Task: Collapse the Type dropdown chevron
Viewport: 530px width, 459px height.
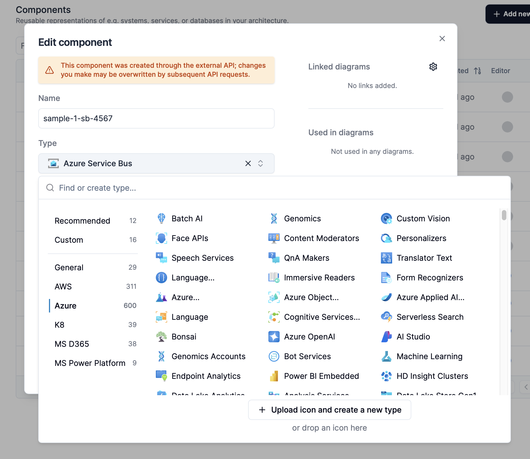Action: pos(260,163)
